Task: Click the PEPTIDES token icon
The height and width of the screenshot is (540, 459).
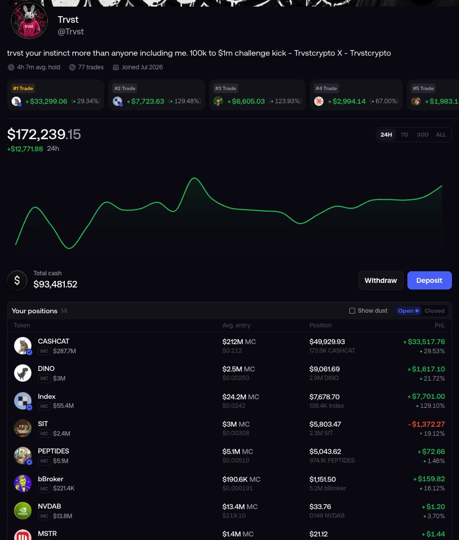Action: pyautogui.click(x=23, y=455)
